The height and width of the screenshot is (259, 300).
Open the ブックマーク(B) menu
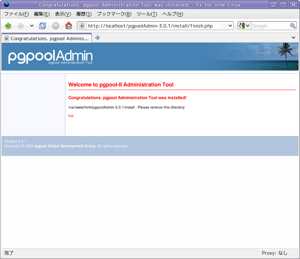point(114,14)
